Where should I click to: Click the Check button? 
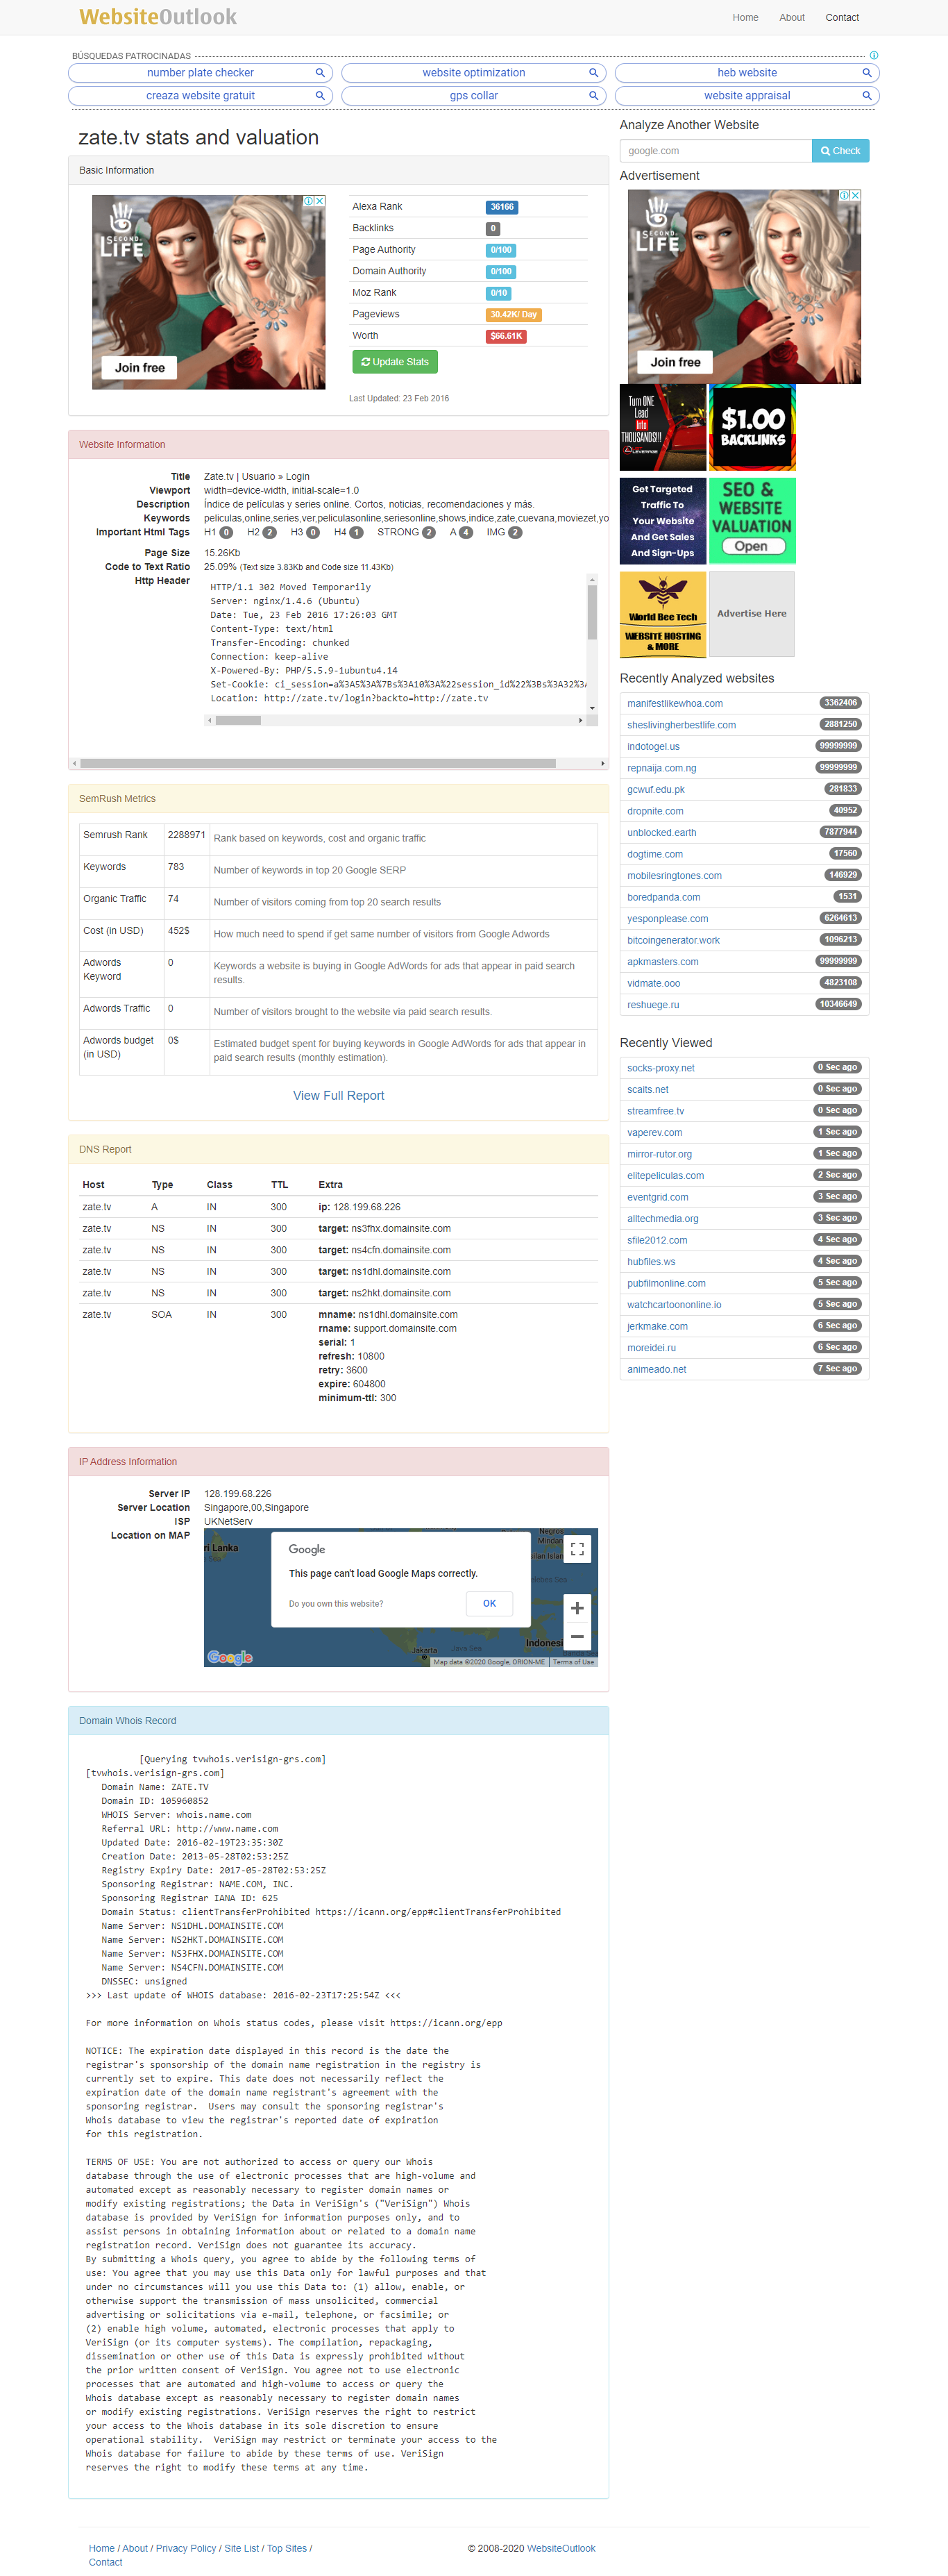click(840, 151)
